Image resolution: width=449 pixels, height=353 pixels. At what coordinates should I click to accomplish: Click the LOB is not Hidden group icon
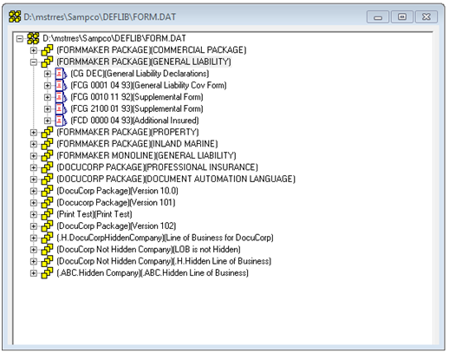47,250
